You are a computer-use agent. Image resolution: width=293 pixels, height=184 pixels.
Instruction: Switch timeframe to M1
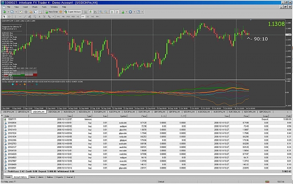58,16
